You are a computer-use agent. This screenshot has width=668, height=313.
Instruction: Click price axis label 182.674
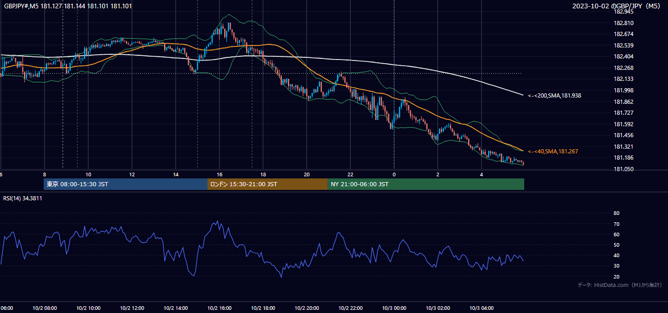coord(624,34)
